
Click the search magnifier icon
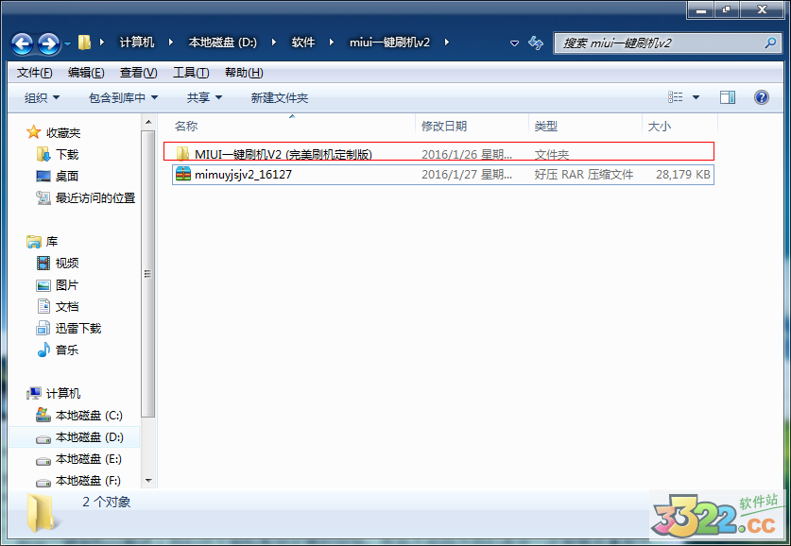coord(770,43)
